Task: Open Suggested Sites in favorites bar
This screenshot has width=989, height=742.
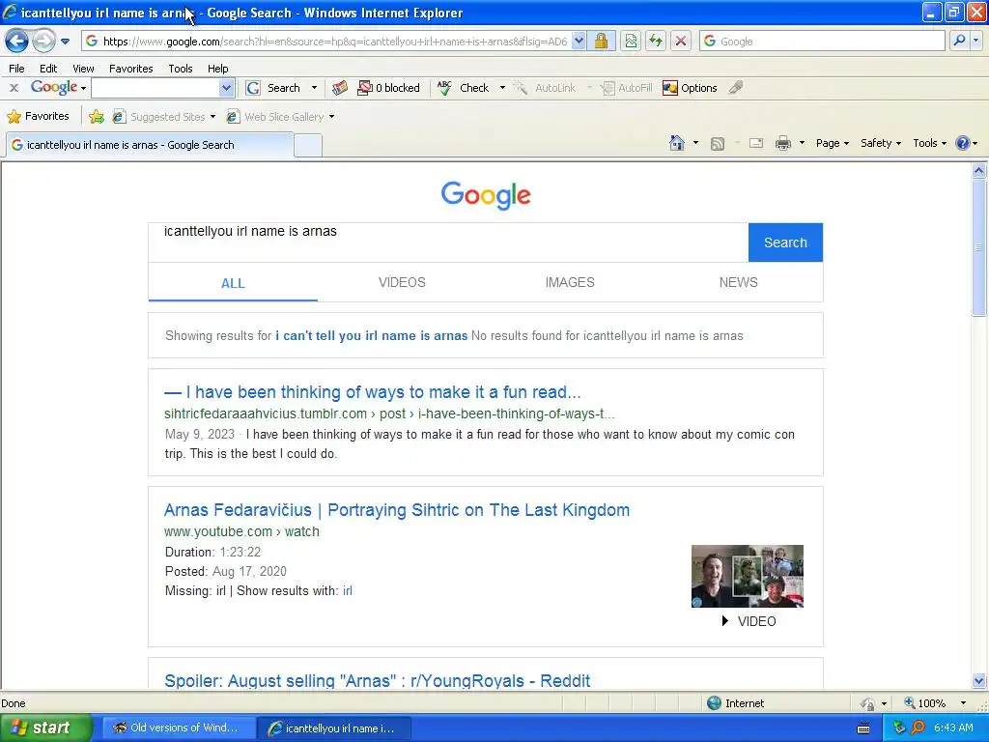Action: point(164,117)
